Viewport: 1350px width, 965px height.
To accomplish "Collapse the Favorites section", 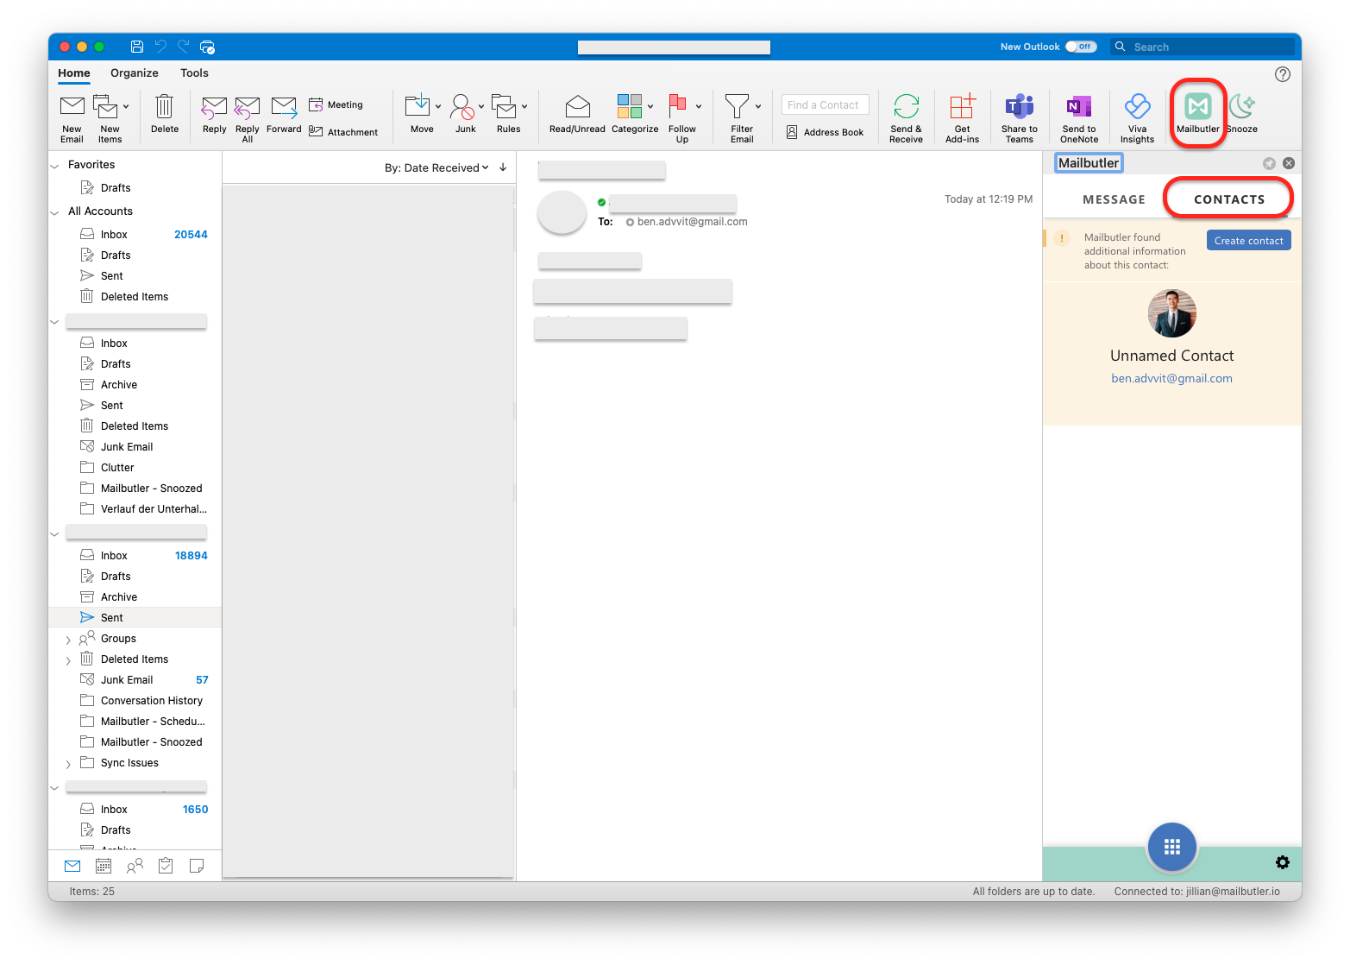I will pyautogui.click(x=55, y=166).
